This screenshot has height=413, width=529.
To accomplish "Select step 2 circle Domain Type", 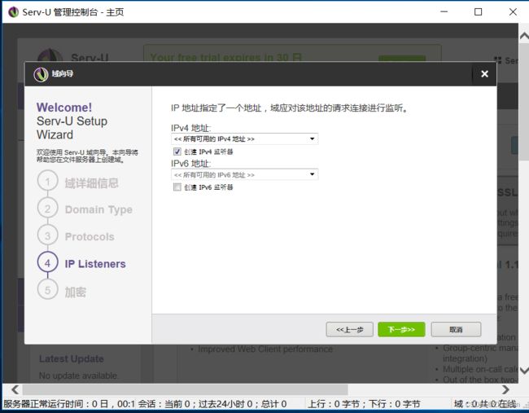I will [47, 209].
